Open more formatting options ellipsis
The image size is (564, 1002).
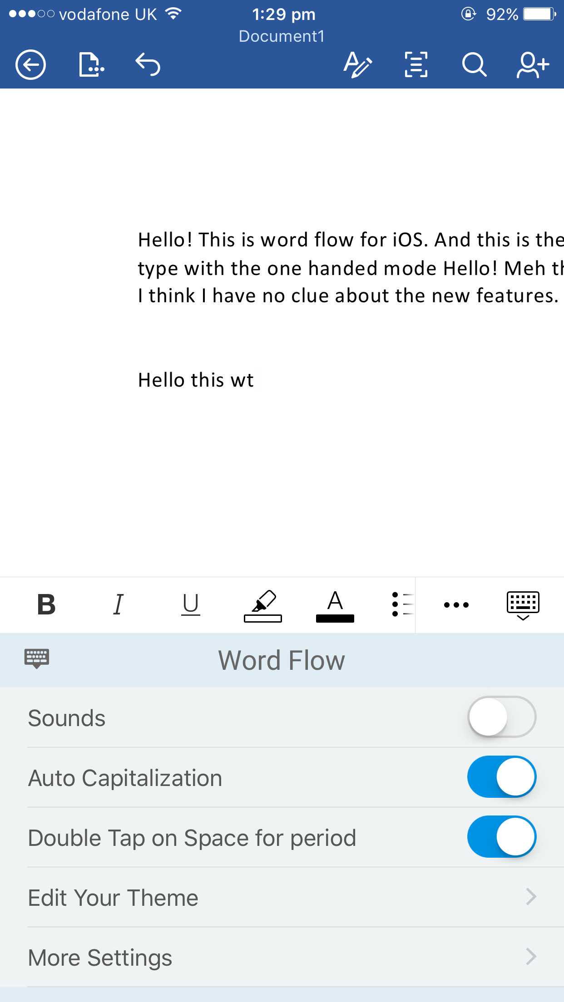click(x=456, y=604)
